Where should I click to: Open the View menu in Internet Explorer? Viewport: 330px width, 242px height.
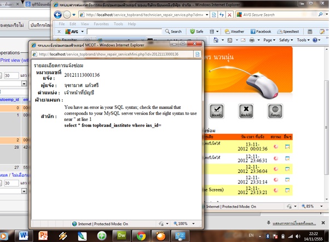(x=85, y=24)
